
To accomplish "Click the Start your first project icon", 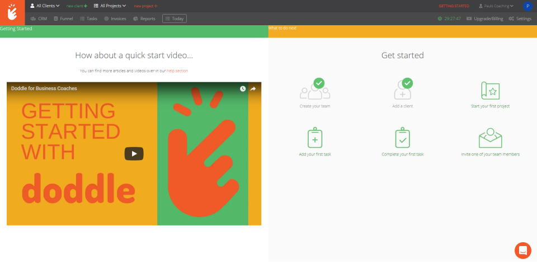I will point(491,91).
